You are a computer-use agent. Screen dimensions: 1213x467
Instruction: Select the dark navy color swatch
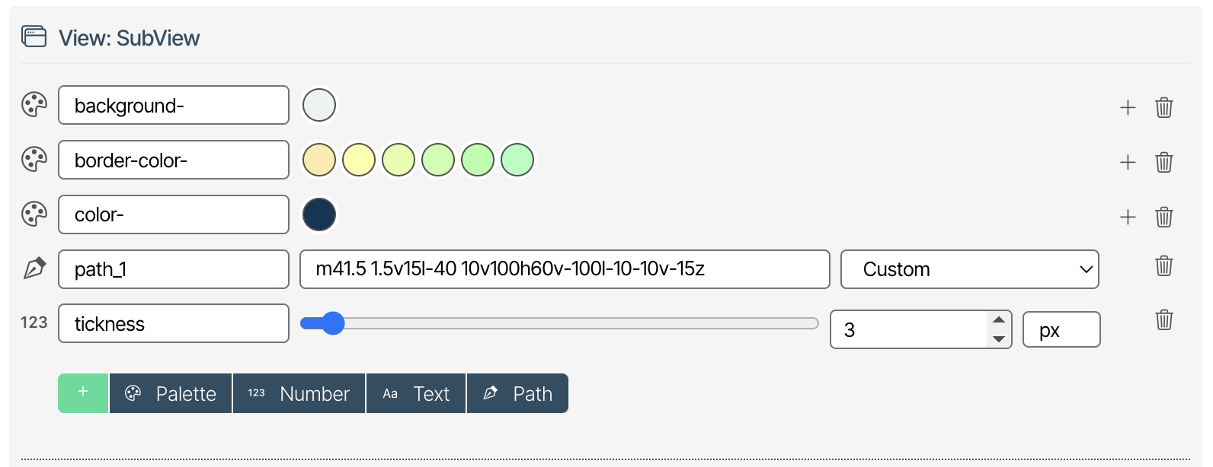(319, 214)
